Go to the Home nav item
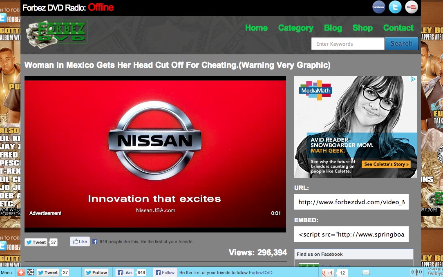The height and width of the screenshot is (277, 443). 256,28
